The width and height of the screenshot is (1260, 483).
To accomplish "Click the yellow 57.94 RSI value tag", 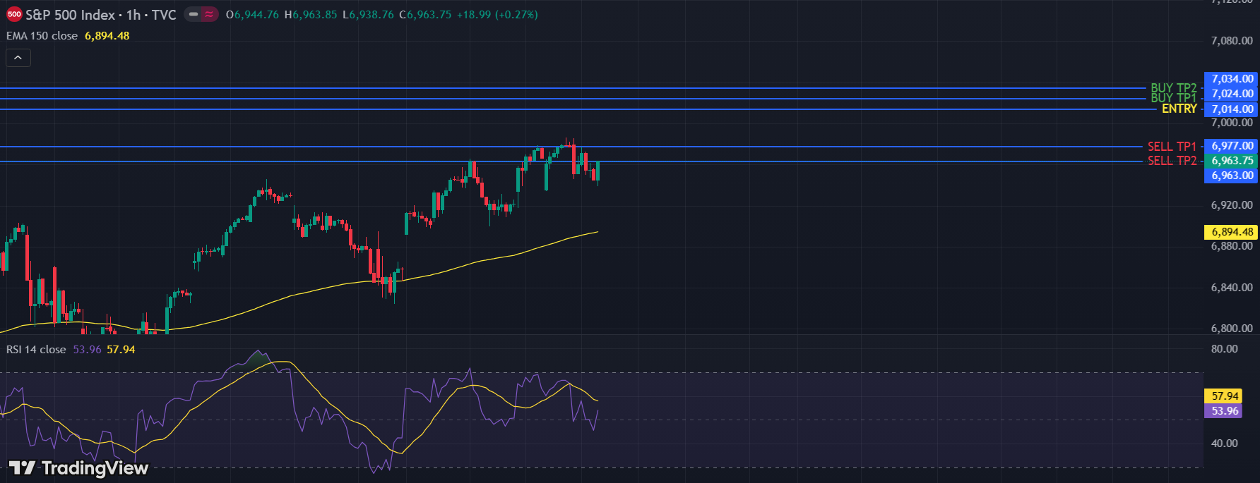I will tap(1225, 396).
